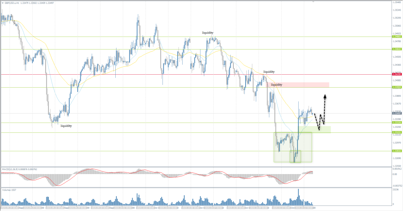Click the MACD(12,26,9) indicator label

click(13, 169)
